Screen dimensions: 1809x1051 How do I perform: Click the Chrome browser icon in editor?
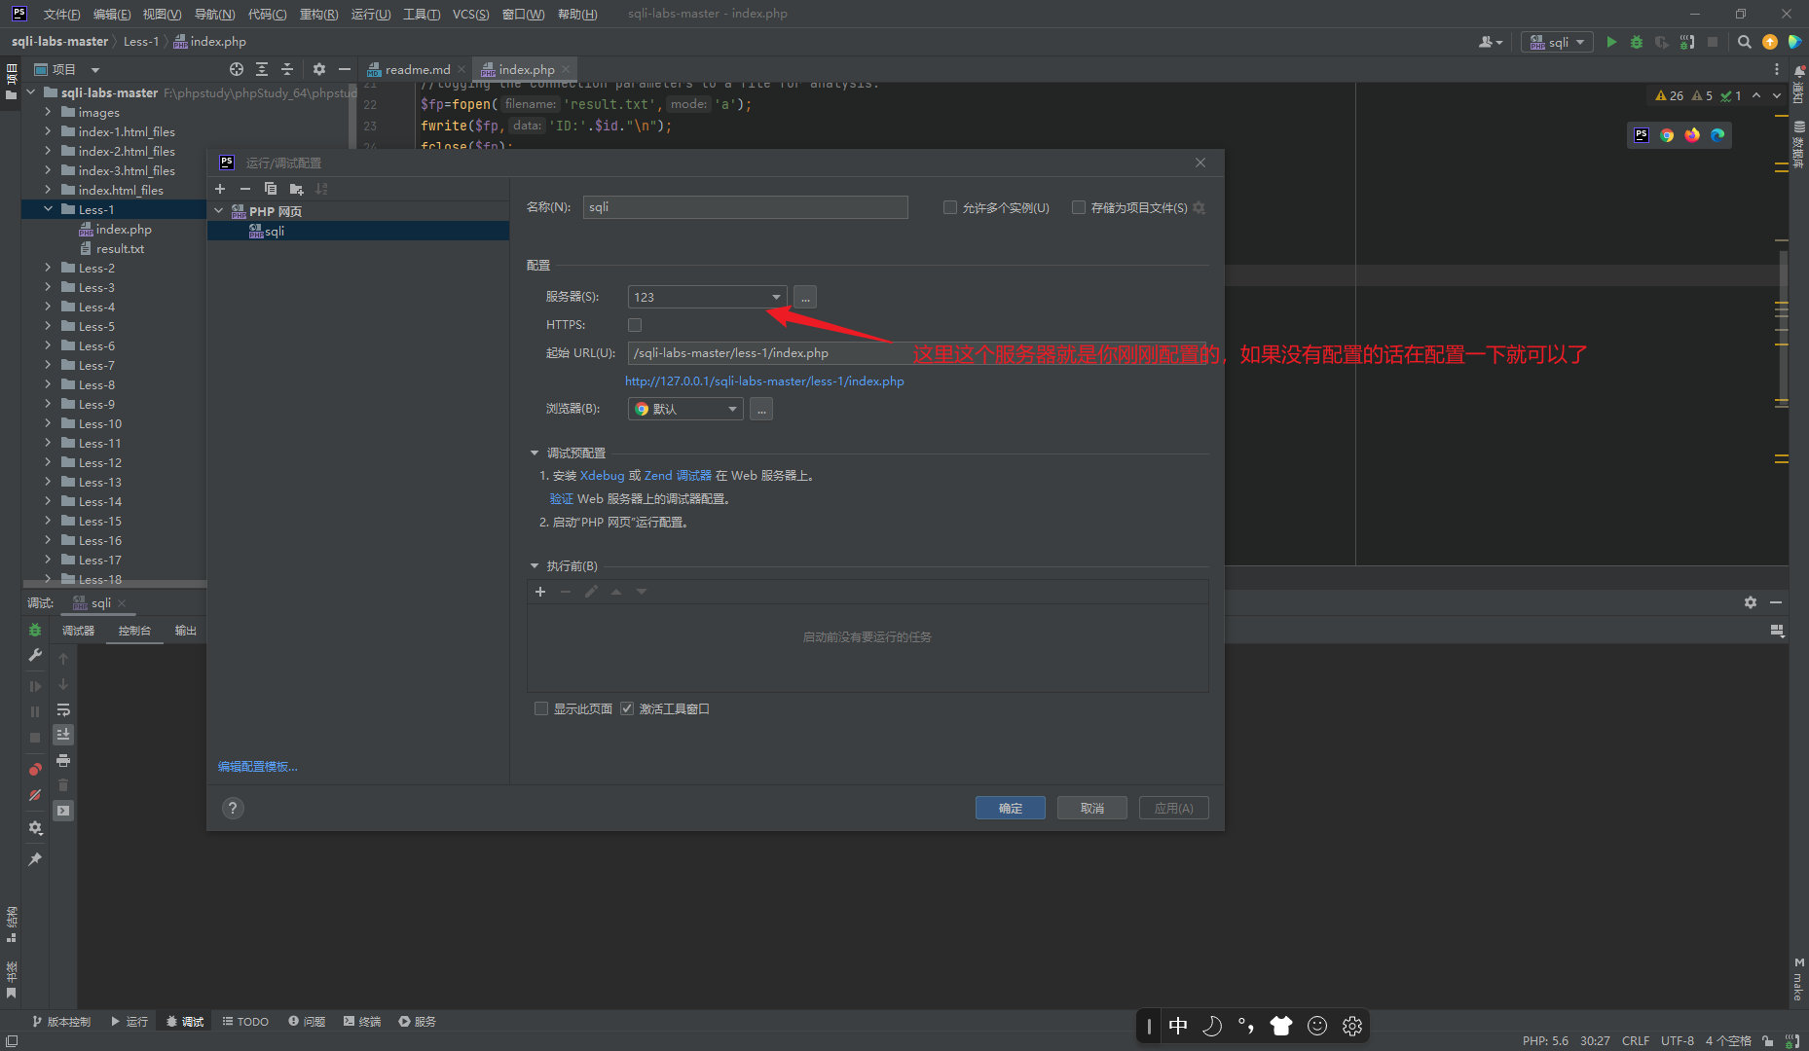tap(1667, 135)
